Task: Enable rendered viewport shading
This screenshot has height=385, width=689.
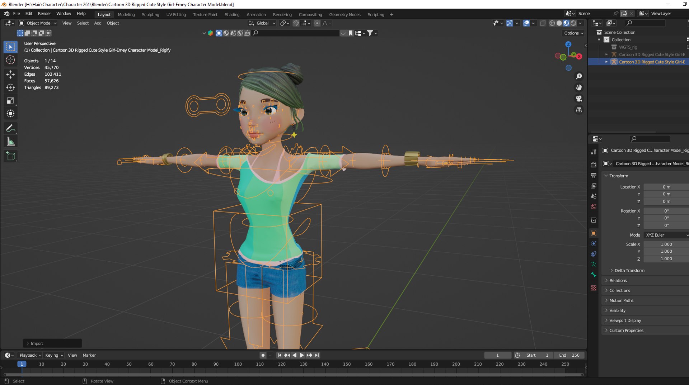Action: (573, 23)
